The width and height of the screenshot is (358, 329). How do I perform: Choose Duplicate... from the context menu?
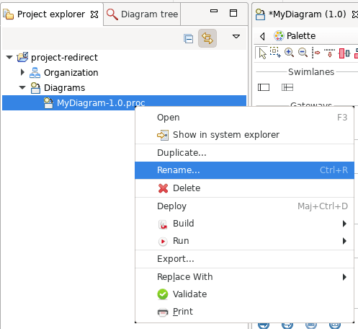244,153
